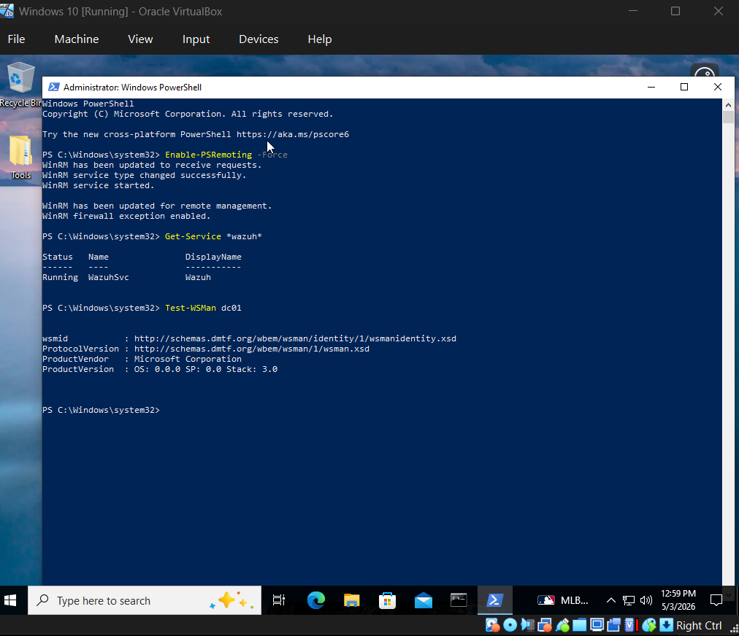The image size is (739, 636).
Task: Click the hard disk activity indicator
Action: pyautogui.click(x=492, y=625)
